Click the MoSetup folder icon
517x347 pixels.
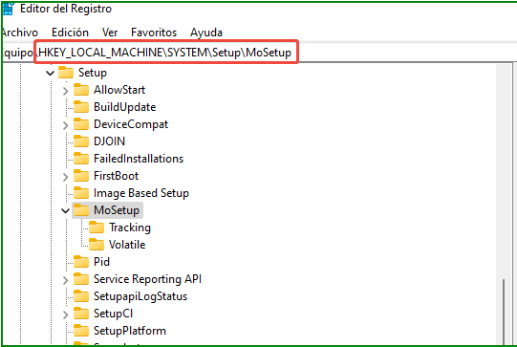(81, 209)
